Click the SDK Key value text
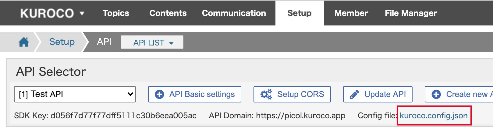The image size is (493, 137). 123,115
